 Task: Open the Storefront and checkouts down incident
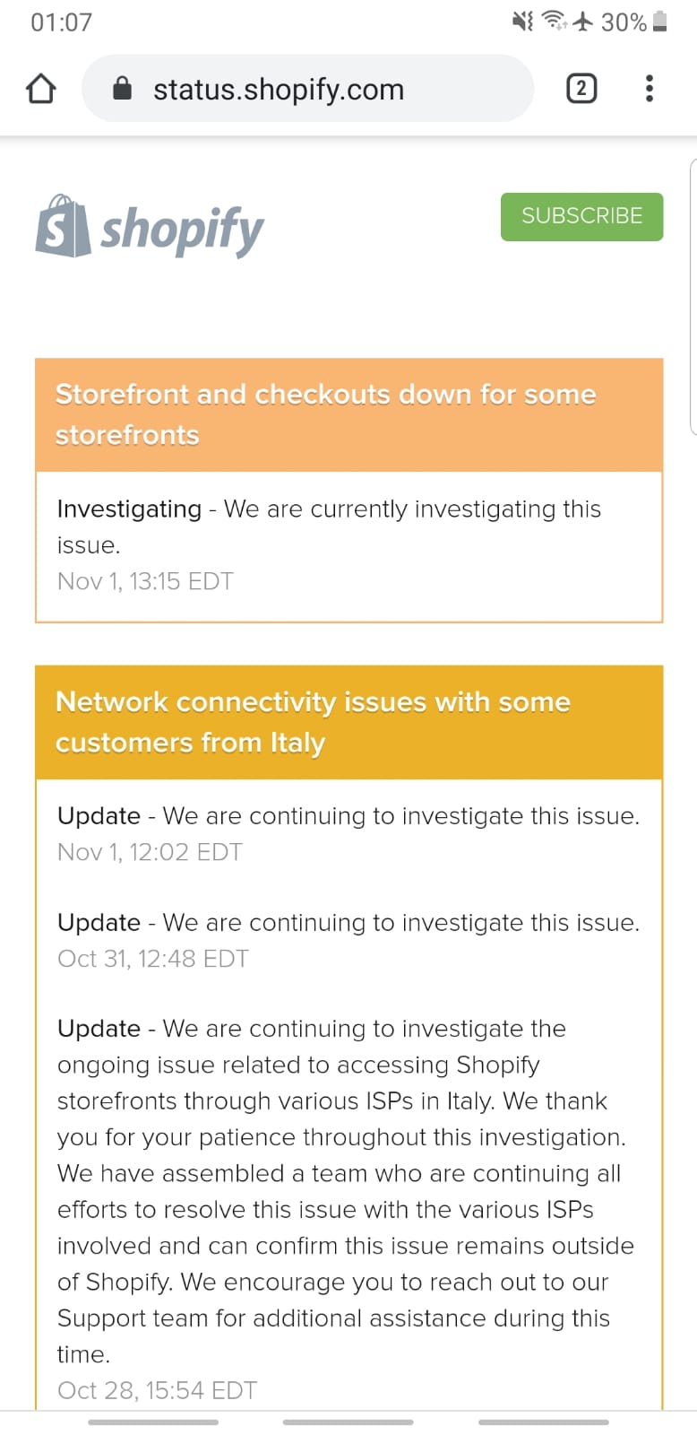[x=325, y=414]
